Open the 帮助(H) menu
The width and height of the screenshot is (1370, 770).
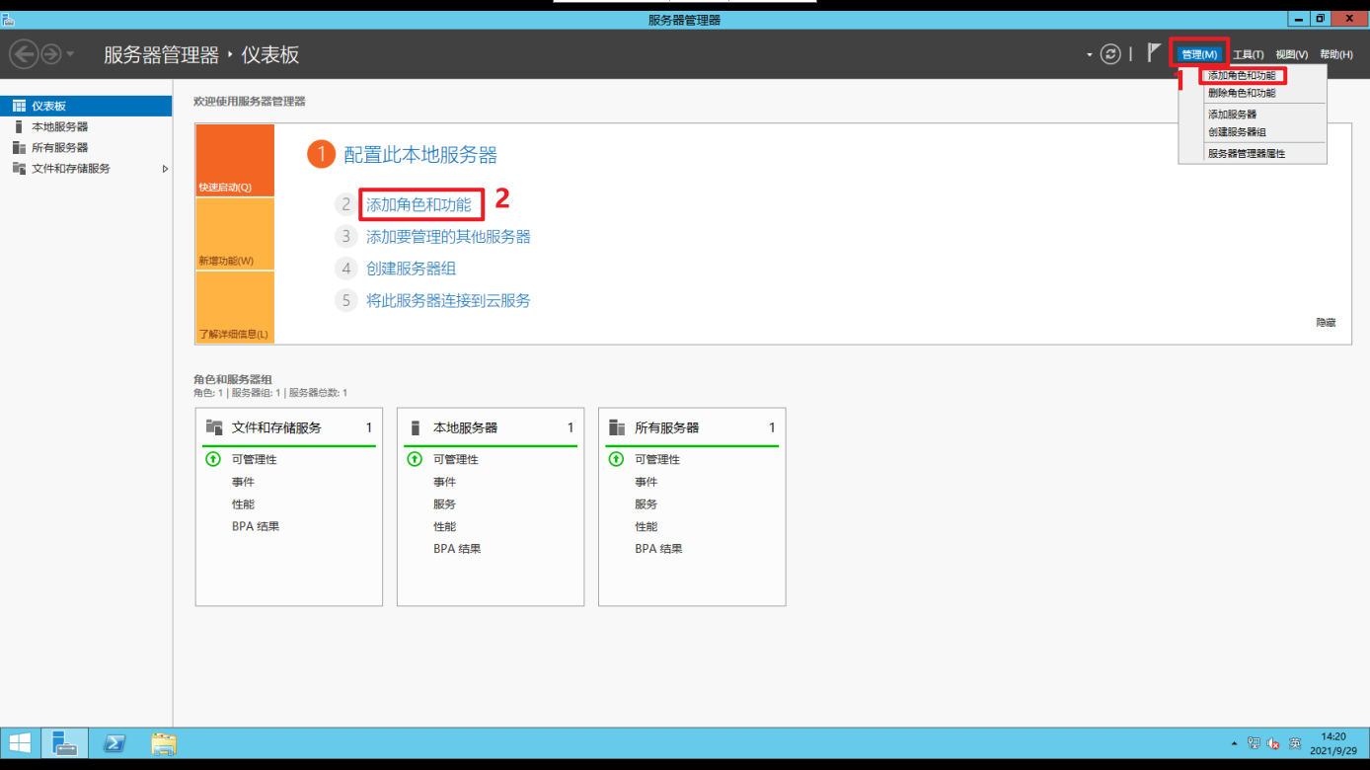(1335, 55)
